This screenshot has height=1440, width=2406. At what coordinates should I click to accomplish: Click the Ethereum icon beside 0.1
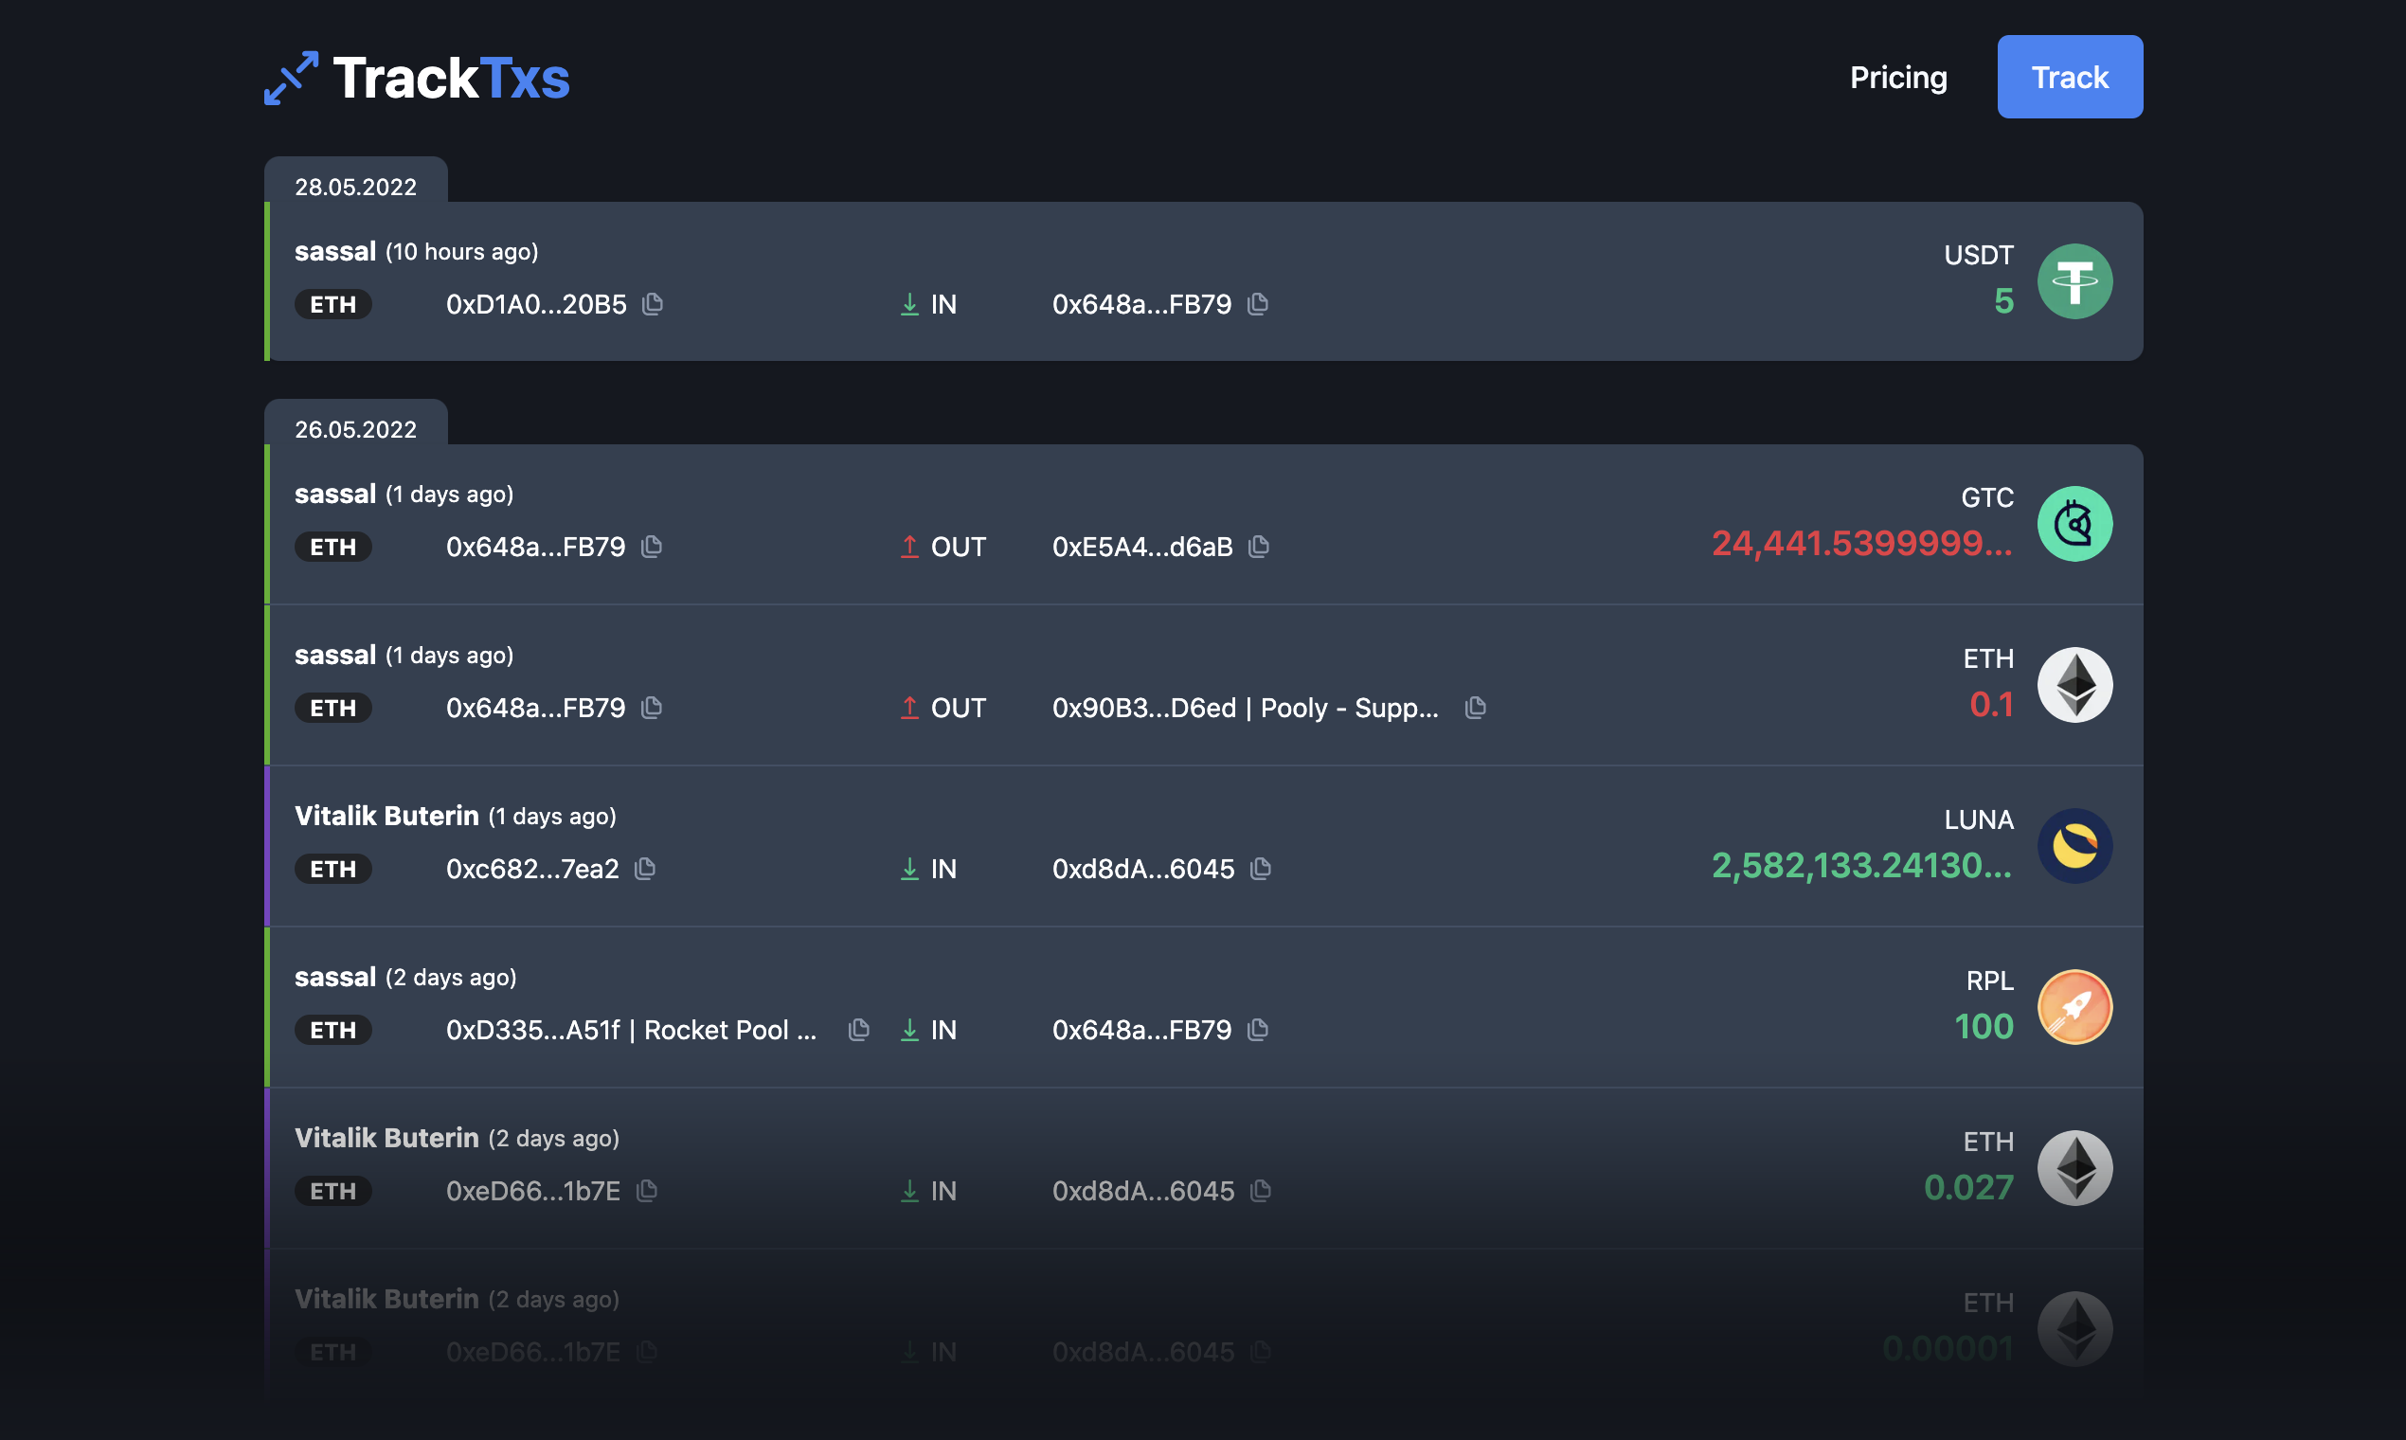(x=2074, y=685)
